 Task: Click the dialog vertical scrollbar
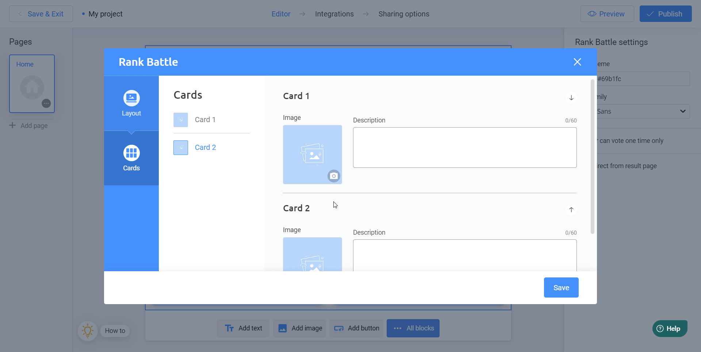point(592,156)
